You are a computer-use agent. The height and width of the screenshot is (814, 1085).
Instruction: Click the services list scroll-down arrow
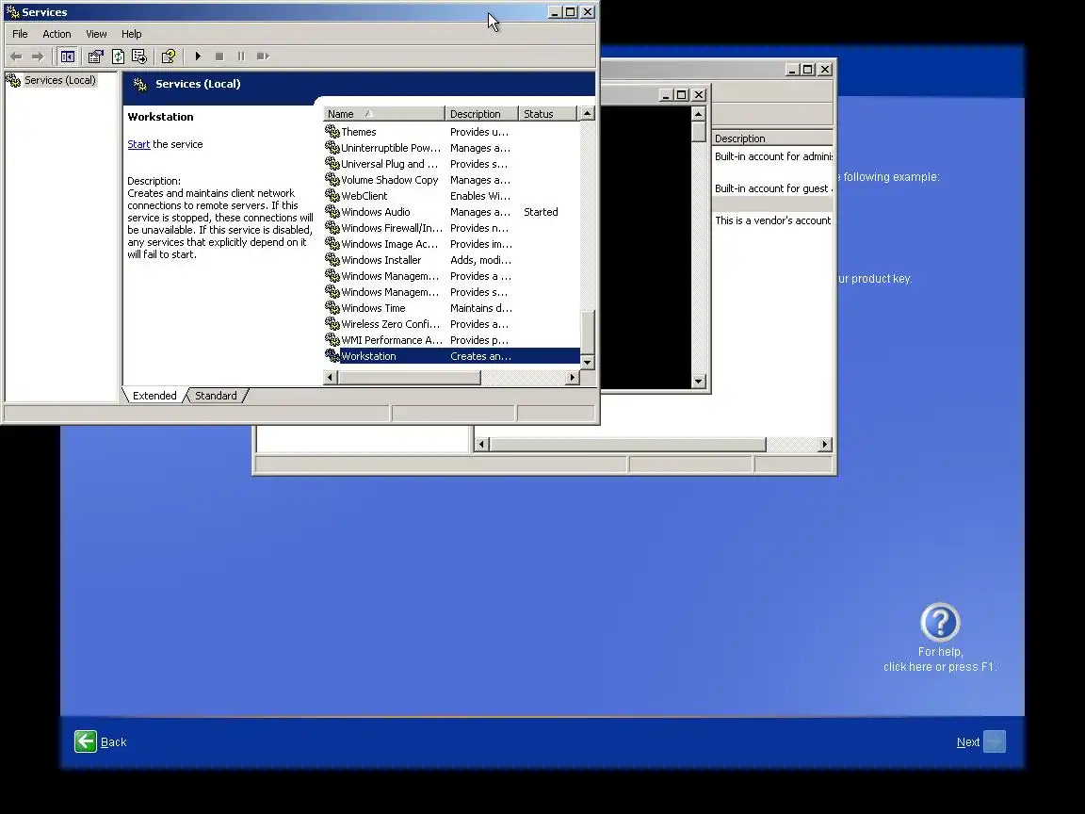point(587,362)
